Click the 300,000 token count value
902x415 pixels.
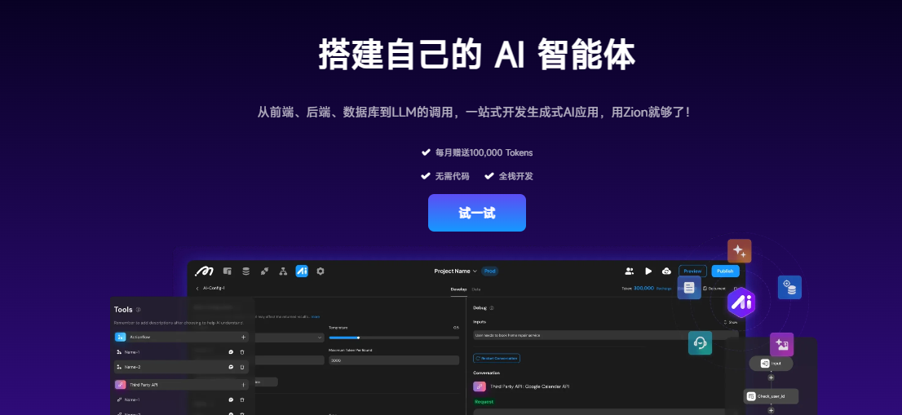coord(643,289)
